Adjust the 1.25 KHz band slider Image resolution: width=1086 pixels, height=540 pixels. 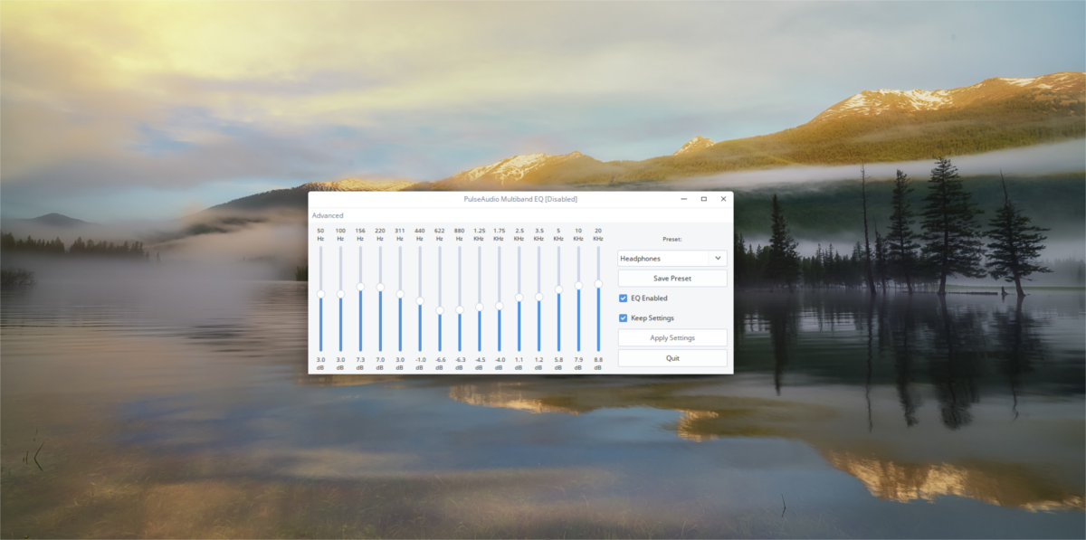pyautogui.click(x=480, y=308)
